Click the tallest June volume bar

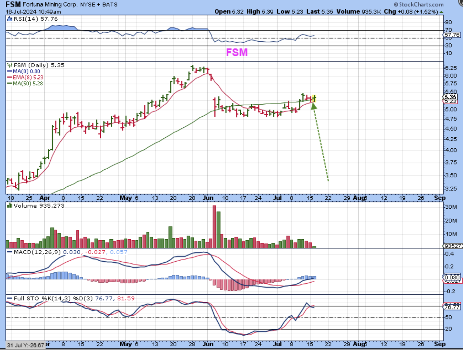(214, 227)
